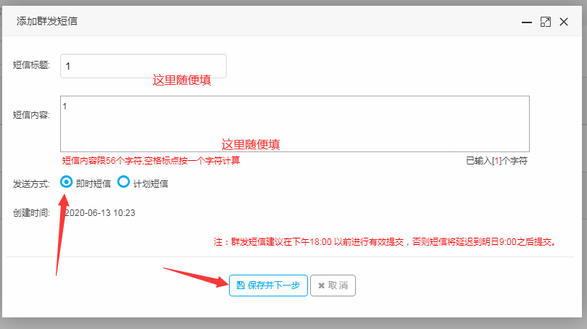This screenshot has height=329, width=587.
Task: Click the 发送方式 label
Action: click(31, 184)
